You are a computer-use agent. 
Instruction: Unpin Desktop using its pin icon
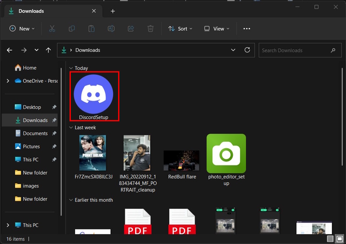pyautogui.click(x=54, y=107)
